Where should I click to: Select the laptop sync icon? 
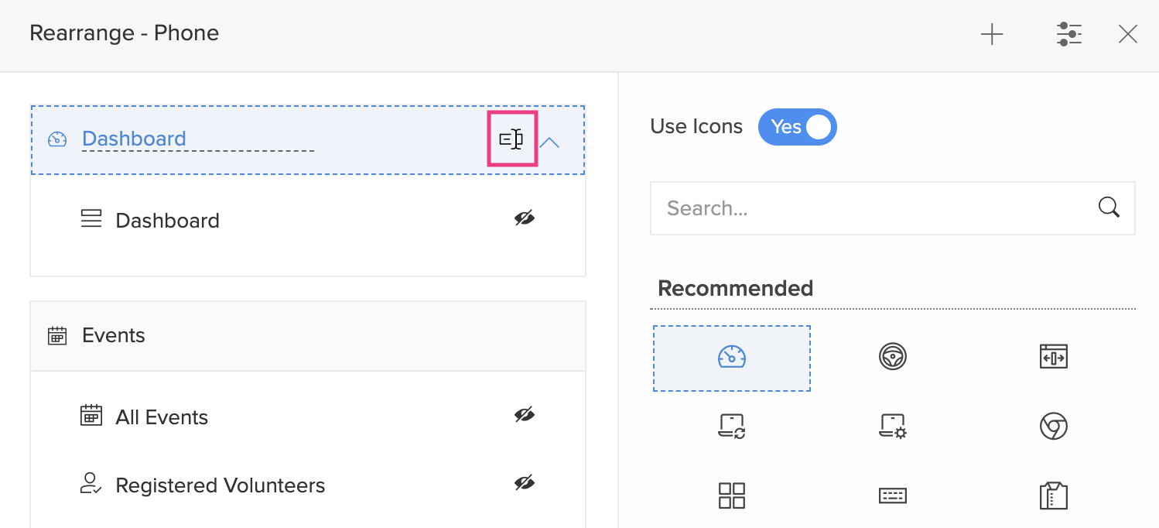731,427
